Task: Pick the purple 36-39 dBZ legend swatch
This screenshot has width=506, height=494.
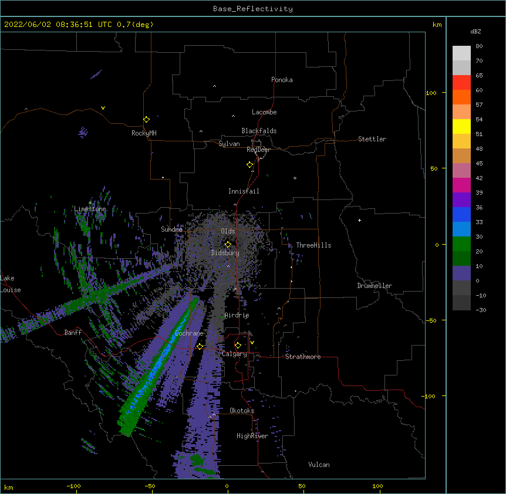Action: 461,199
